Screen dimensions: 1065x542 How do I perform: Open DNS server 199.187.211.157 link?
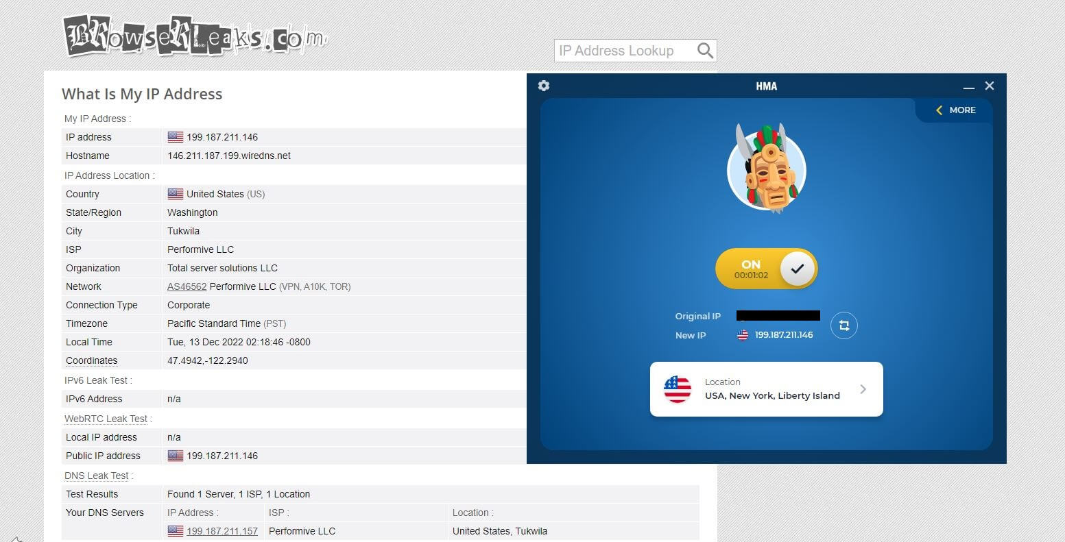[222, 531]
